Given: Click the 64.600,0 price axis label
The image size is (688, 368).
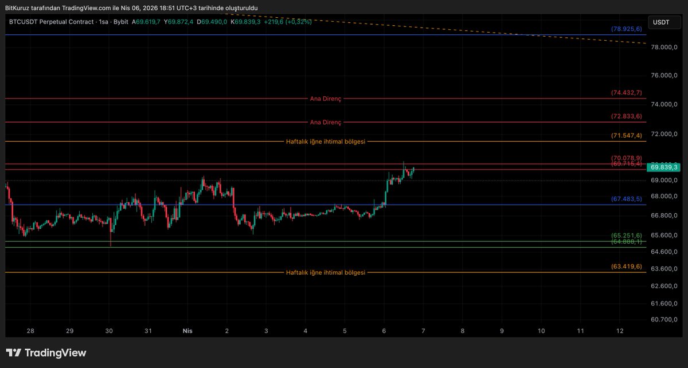Looking at the screenshot, I should (x=665, y=252).
